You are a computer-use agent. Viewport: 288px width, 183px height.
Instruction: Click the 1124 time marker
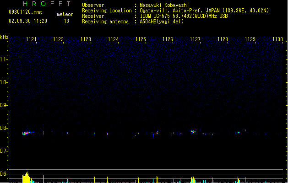pyautogui.click(x=114, y=39)
